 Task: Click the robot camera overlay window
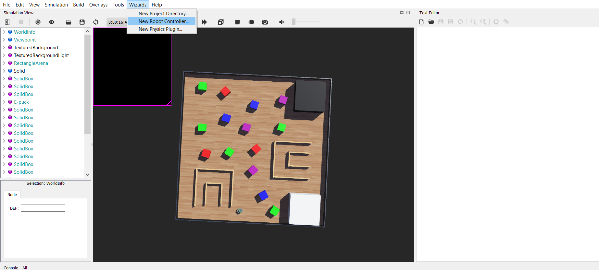coord(132,66)
